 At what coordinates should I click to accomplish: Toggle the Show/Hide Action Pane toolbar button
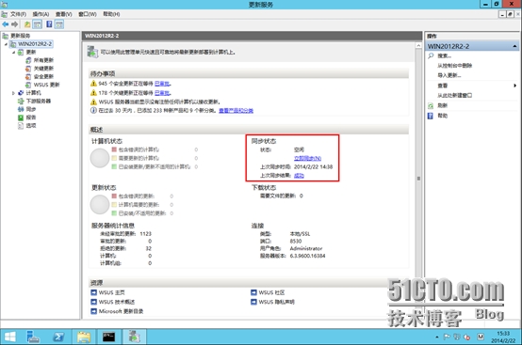tap(59, 24)
